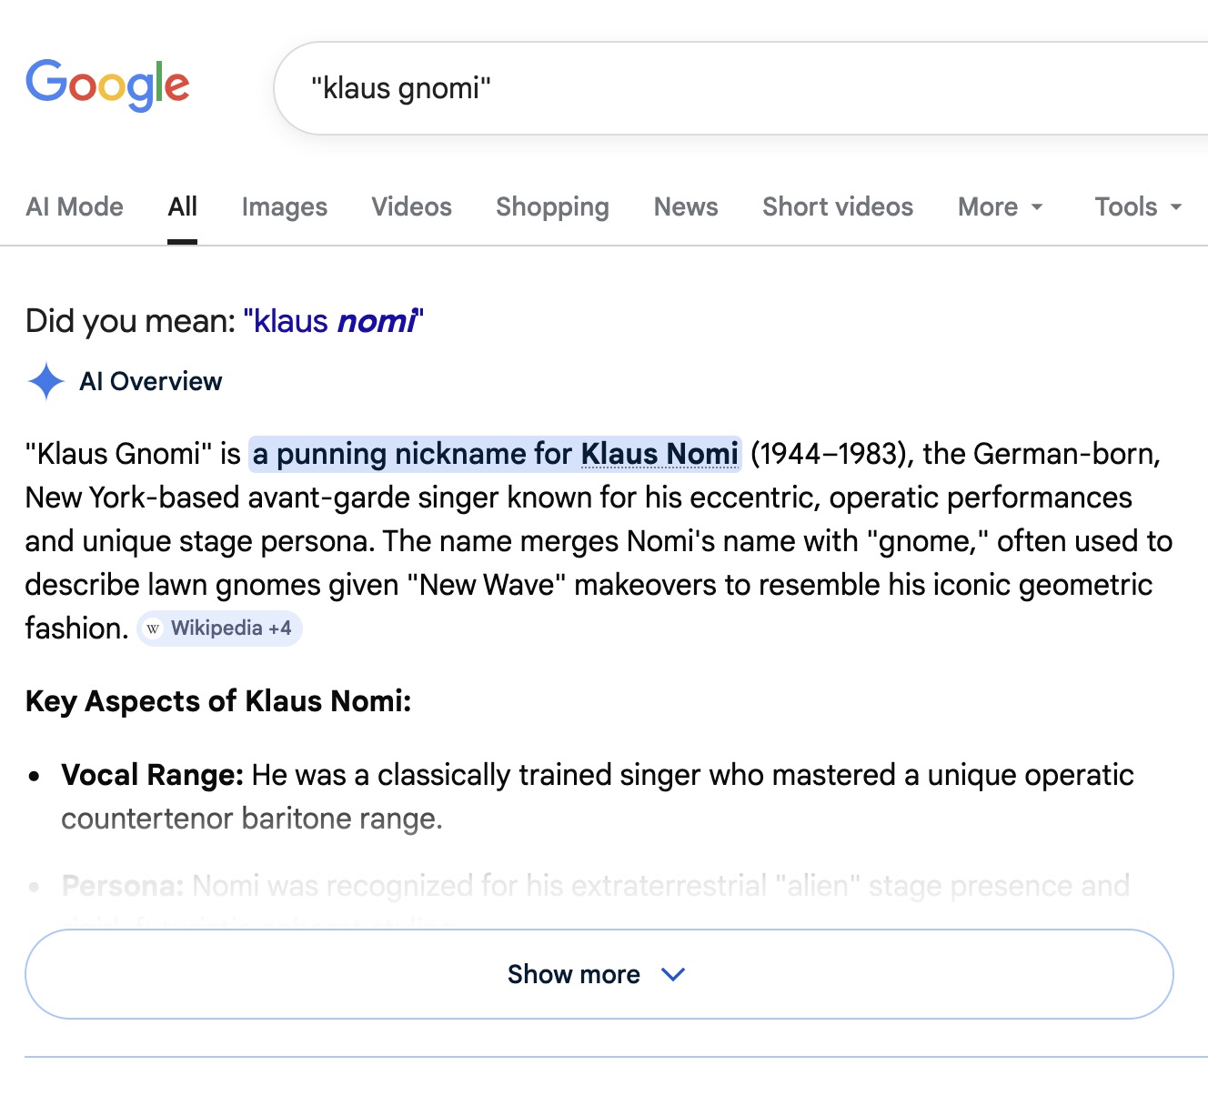Switch to the News tab
Screen dimensions: 1208x1106
tap(686, 207)
